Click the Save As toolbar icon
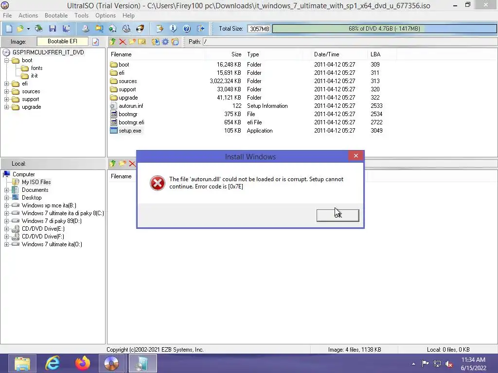This screenshot has width=498, height=373. 66,29
